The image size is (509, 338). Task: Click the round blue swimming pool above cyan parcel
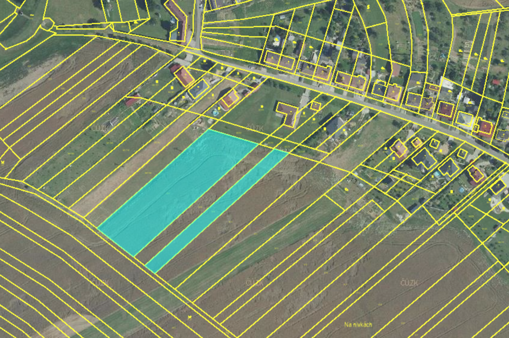[215, 113]
